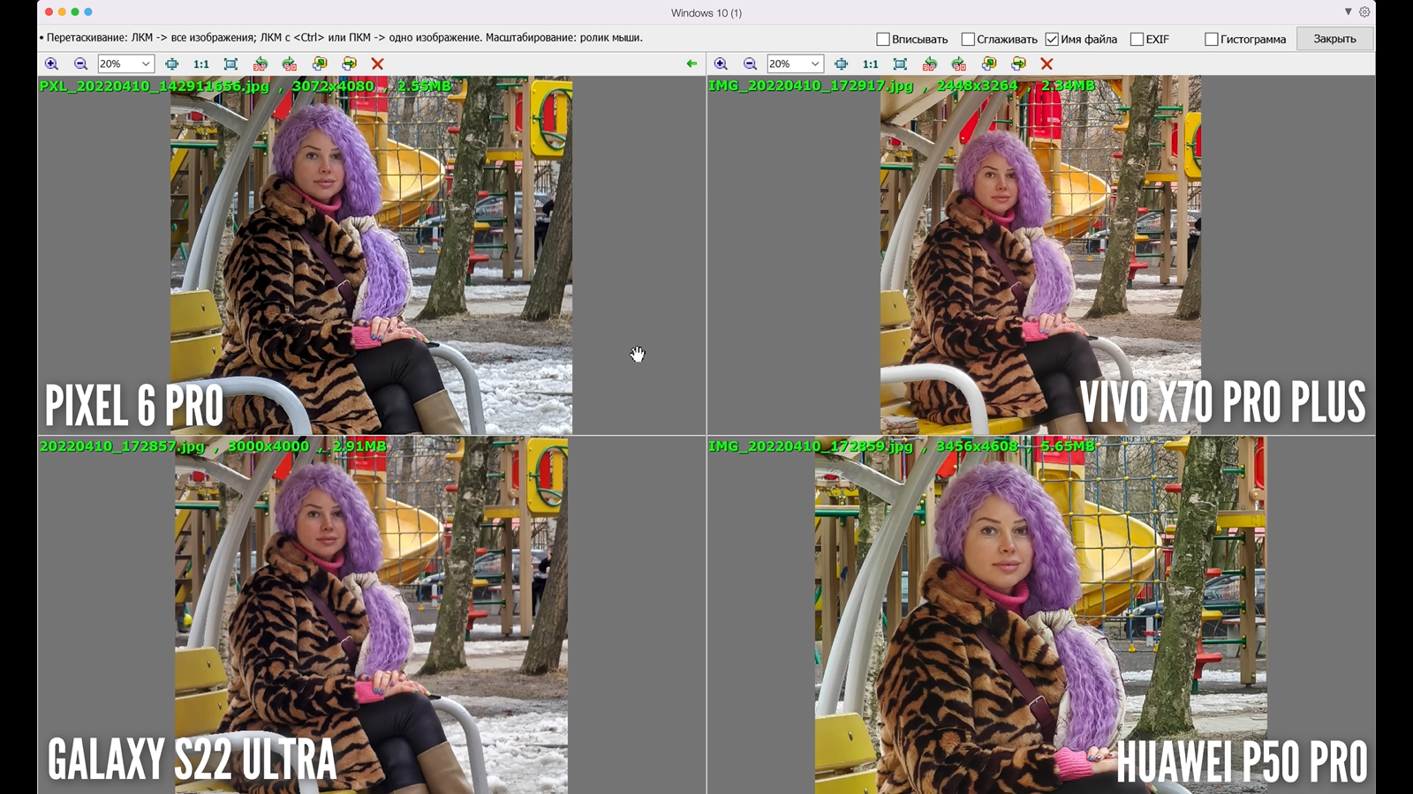Click 1:1 actual size in left toolbar
The image size is (1413, 794).
click(201, 64)
